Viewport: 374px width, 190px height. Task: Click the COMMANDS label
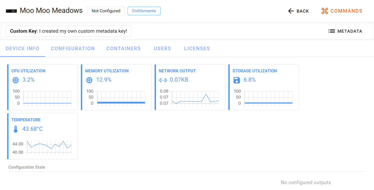[x=346, y=11]
